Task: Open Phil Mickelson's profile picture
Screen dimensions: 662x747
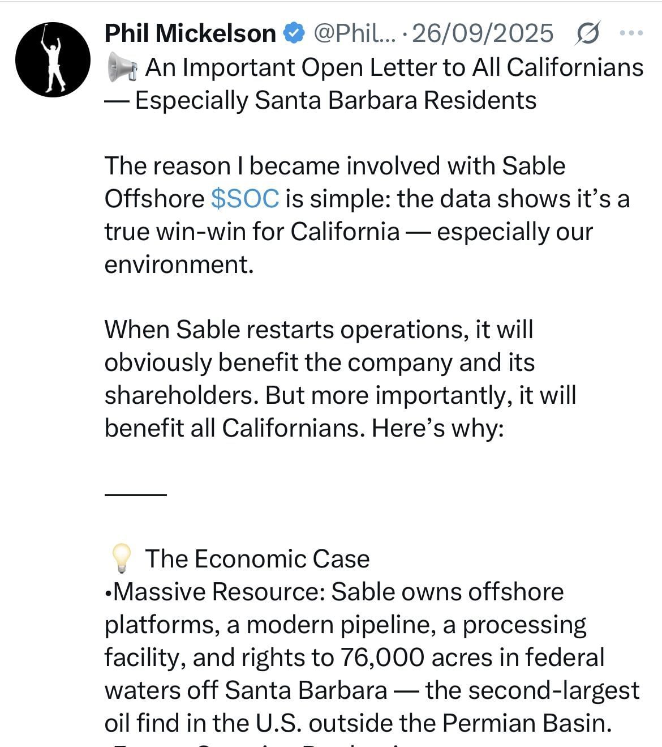Action: [x=53, y=59]
